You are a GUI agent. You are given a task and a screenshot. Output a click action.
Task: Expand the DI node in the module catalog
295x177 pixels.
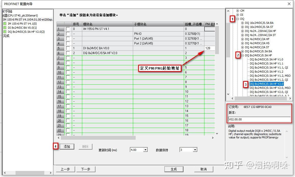pos(238,15)
